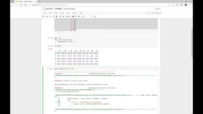Open the File menu
This screenshot has height=114, width=203.
click(x=44, y=13)
